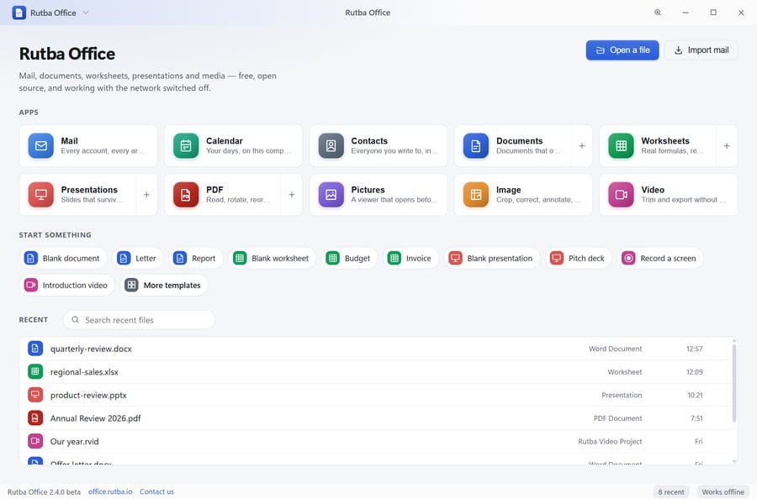Open the Calendar app icon
This screenshot has height=499, width=757.
(x=186, y=145)
